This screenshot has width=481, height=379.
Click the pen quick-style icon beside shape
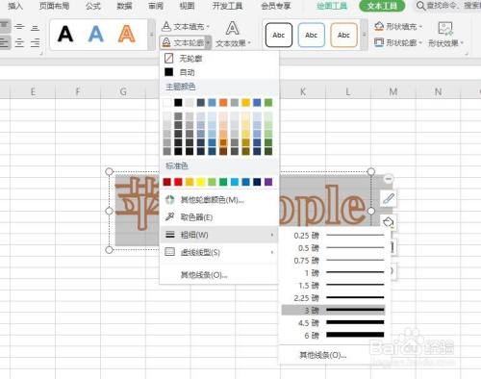coord(389,199)
